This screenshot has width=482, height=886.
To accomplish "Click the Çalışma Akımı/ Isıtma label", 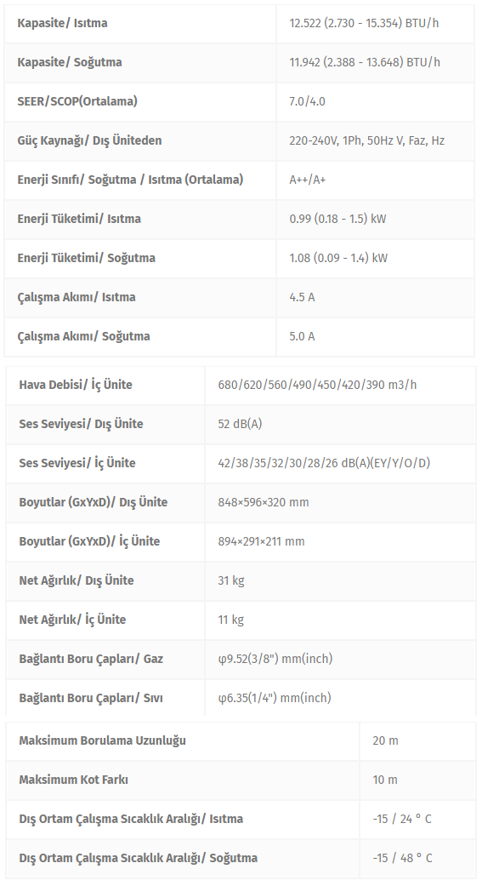I will coord(77,297).
